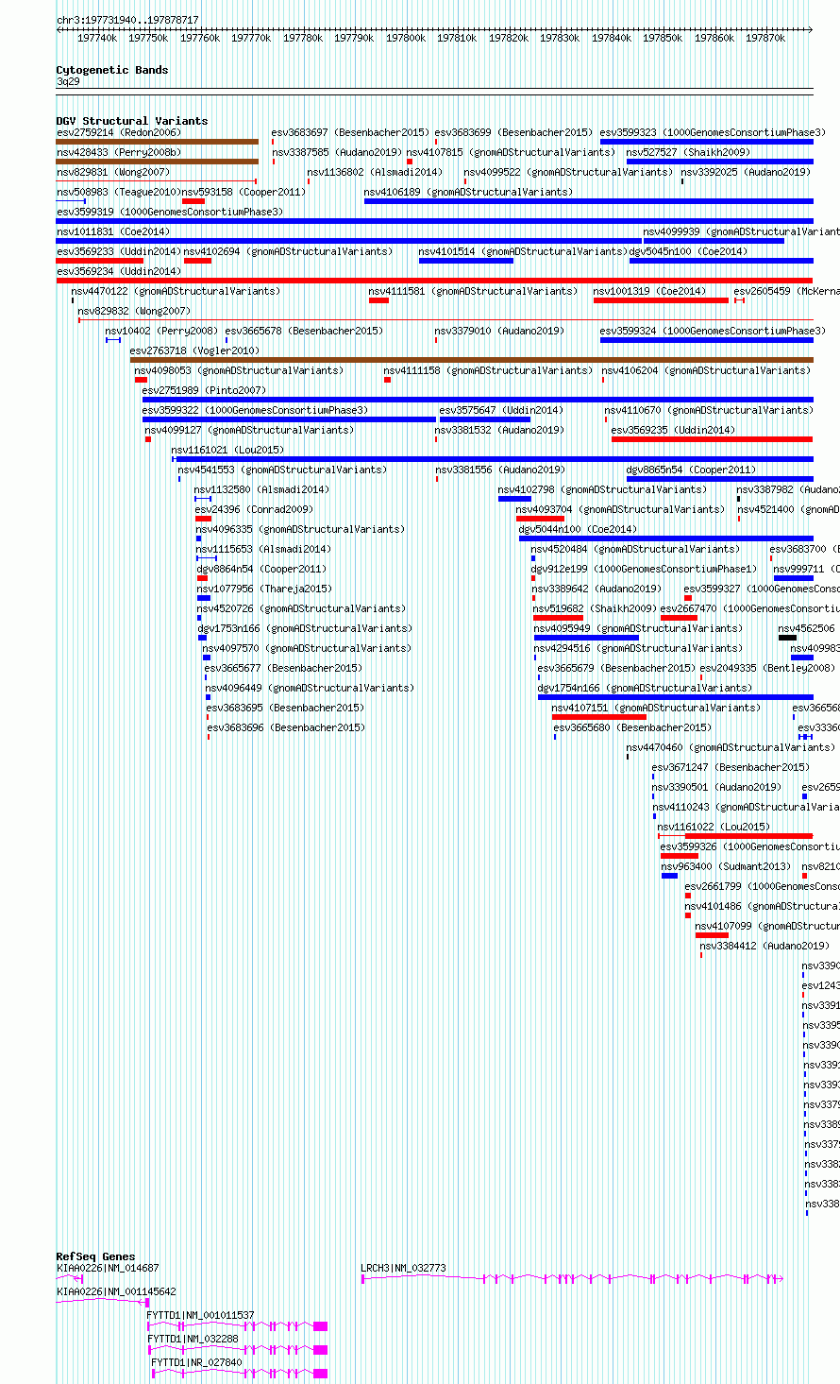Select nsv4101514 gnomAD variant label
The height and width of the screenshot is (1384, 840).
tap(523, 251)
